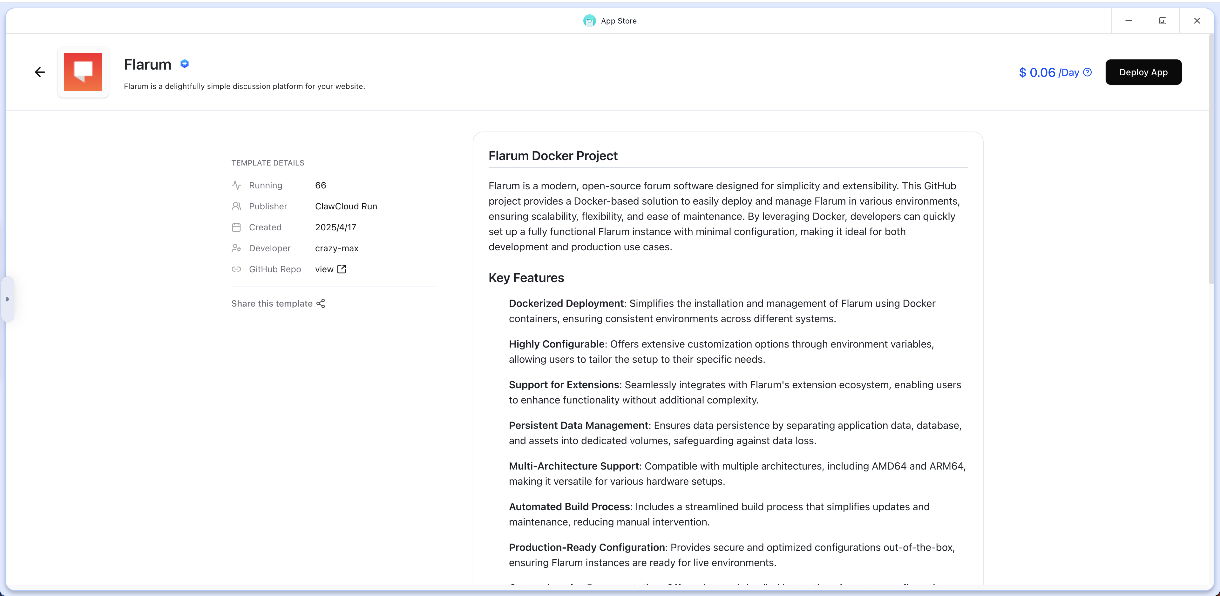The height and width of the screenshot is (596, 1220).
Task: Click the Highly Configurable bold text
Action: [x=557, y=344]
